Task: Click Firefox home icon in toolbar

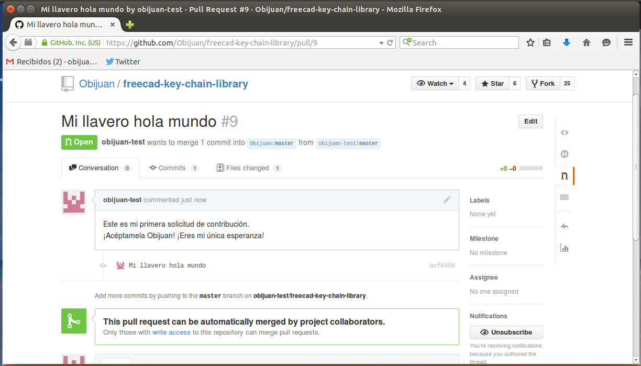Action: pos(587,43)
